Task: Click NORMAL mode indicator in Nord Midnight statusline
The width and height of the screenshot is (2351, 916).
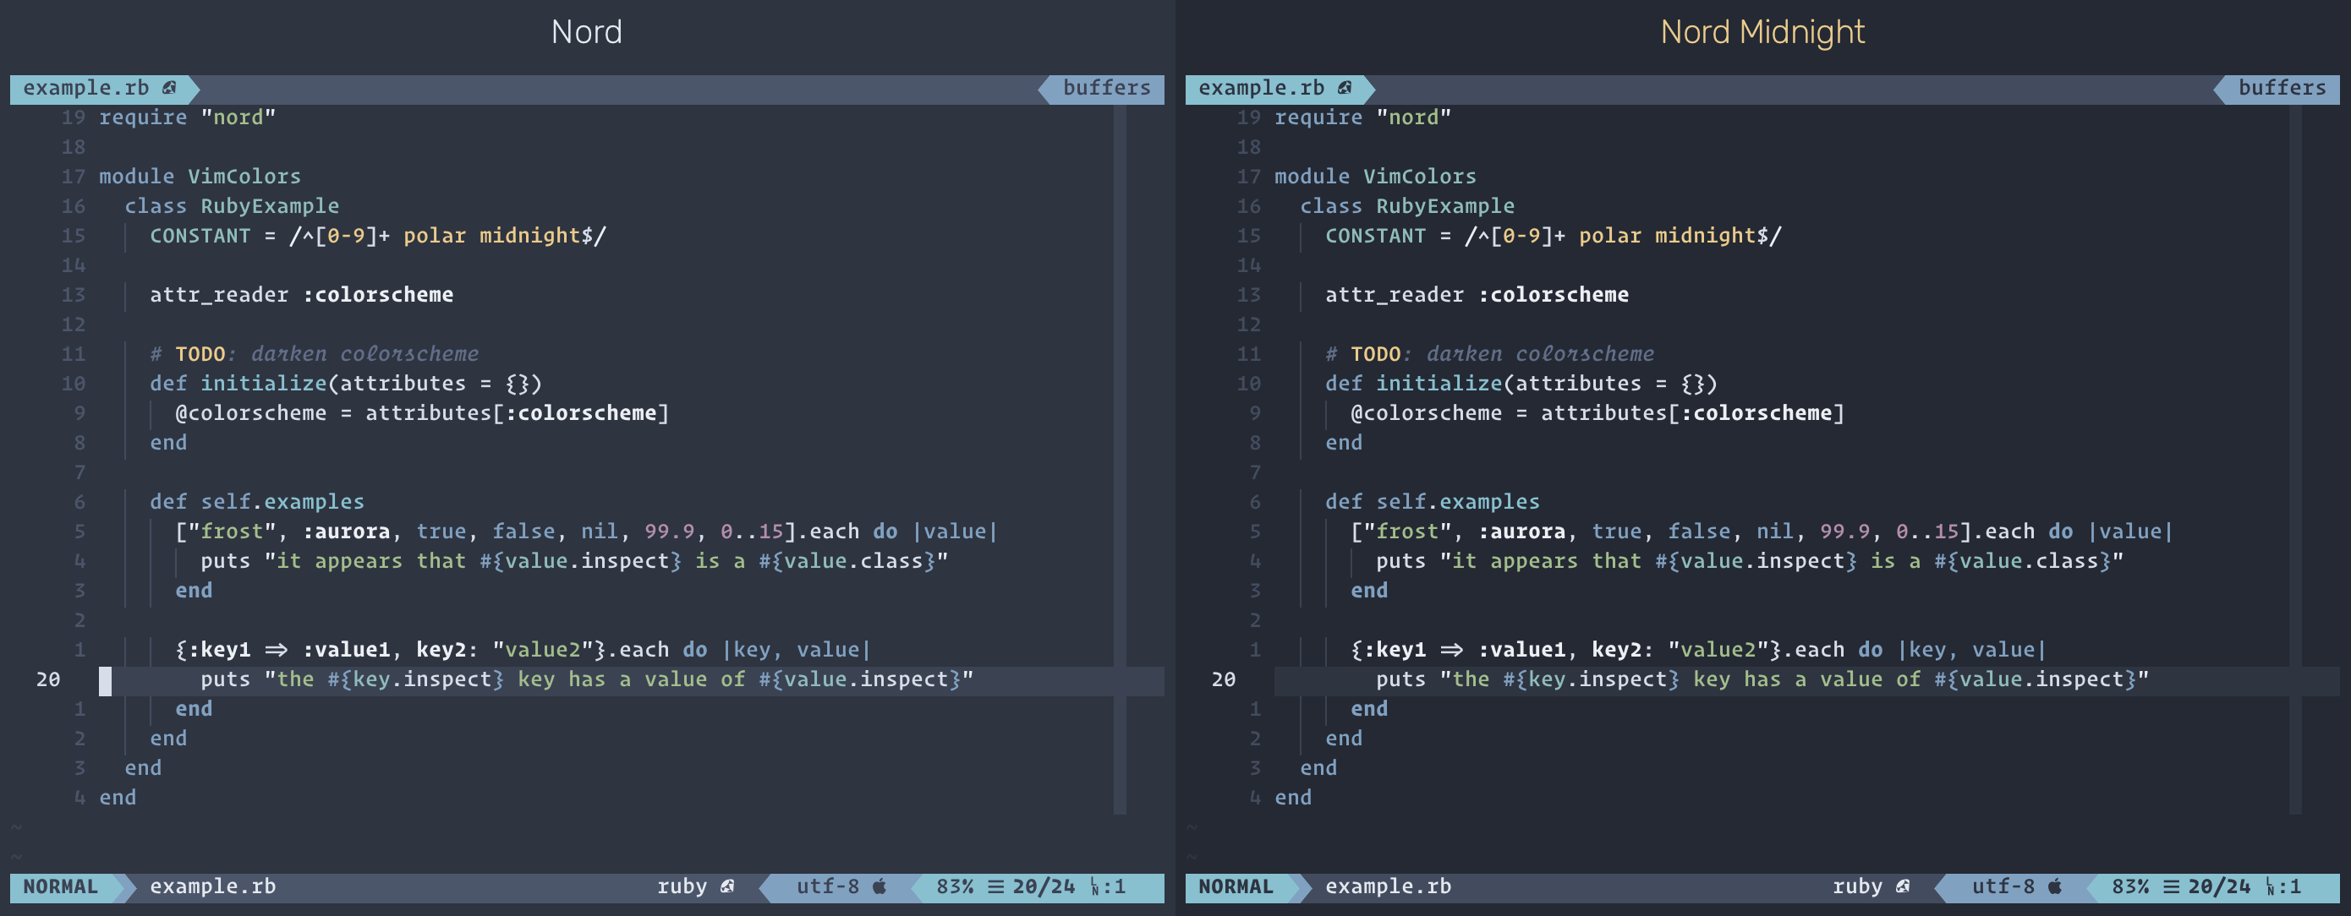Action: [1236, 886]
